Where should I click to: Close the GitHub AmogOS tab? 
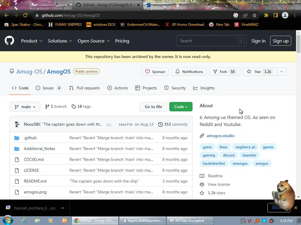point(138,5)
